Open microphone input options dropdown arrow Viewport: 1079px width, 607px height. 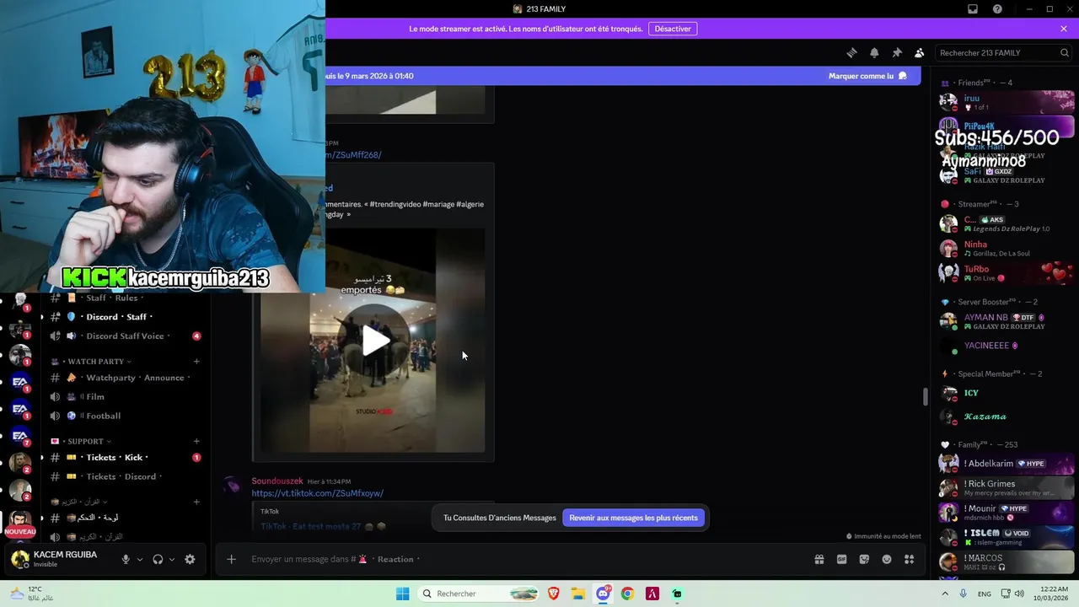[x=140, y=559]
